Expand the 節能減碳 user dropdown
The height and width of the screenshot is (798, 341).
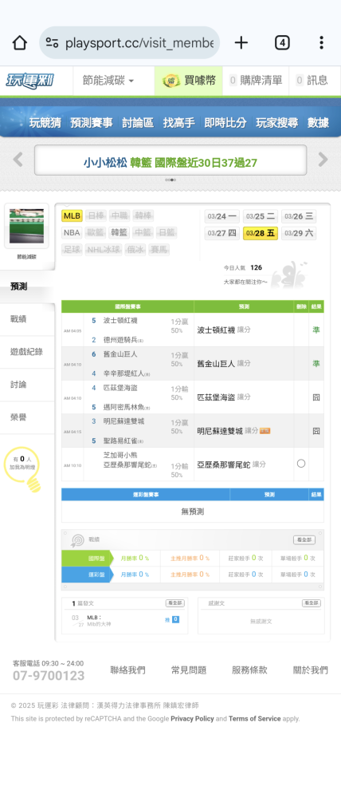pos(108,81)
